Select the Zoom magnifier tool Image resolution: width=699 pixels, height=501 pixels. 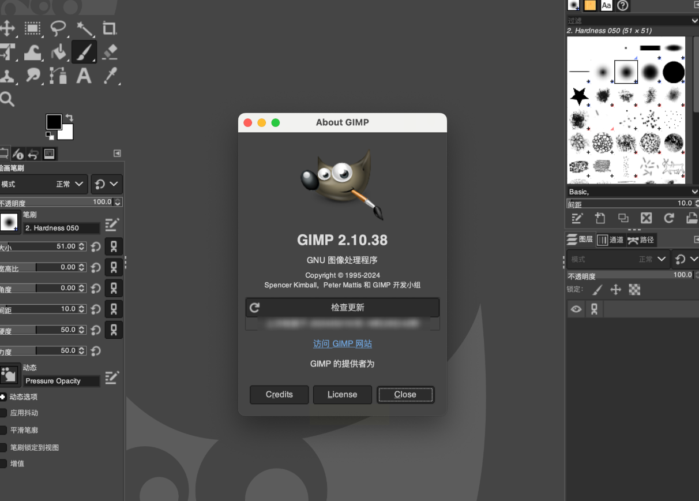click(x=7, y=99)
